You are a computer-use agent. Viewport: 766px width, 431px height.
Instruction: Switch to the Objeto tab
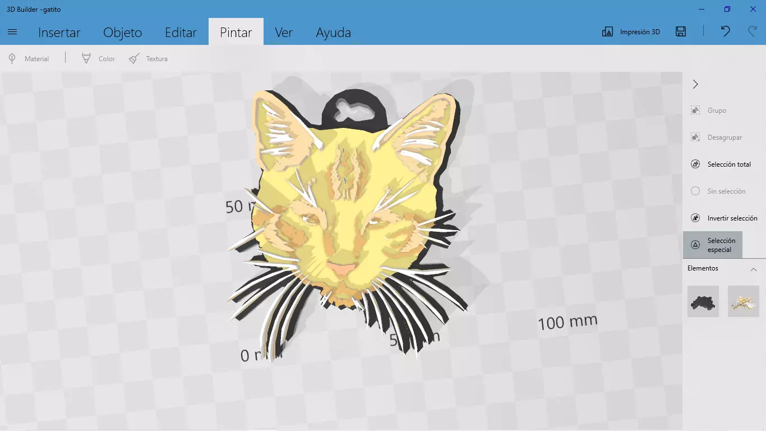pos(122,33)
